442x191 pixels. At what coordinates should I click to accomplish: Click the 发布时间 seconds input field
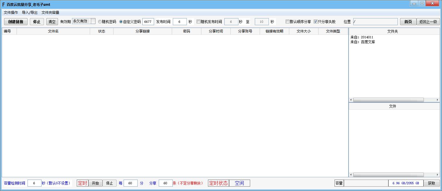(x=180, y=22)
